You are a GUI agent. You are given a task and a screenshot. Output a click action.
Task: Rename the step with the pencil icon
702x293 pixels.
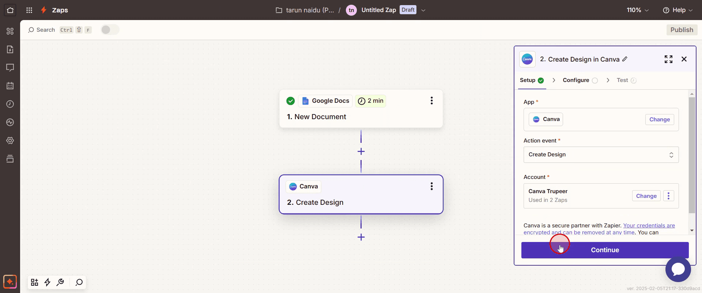[x=625, y=59]
